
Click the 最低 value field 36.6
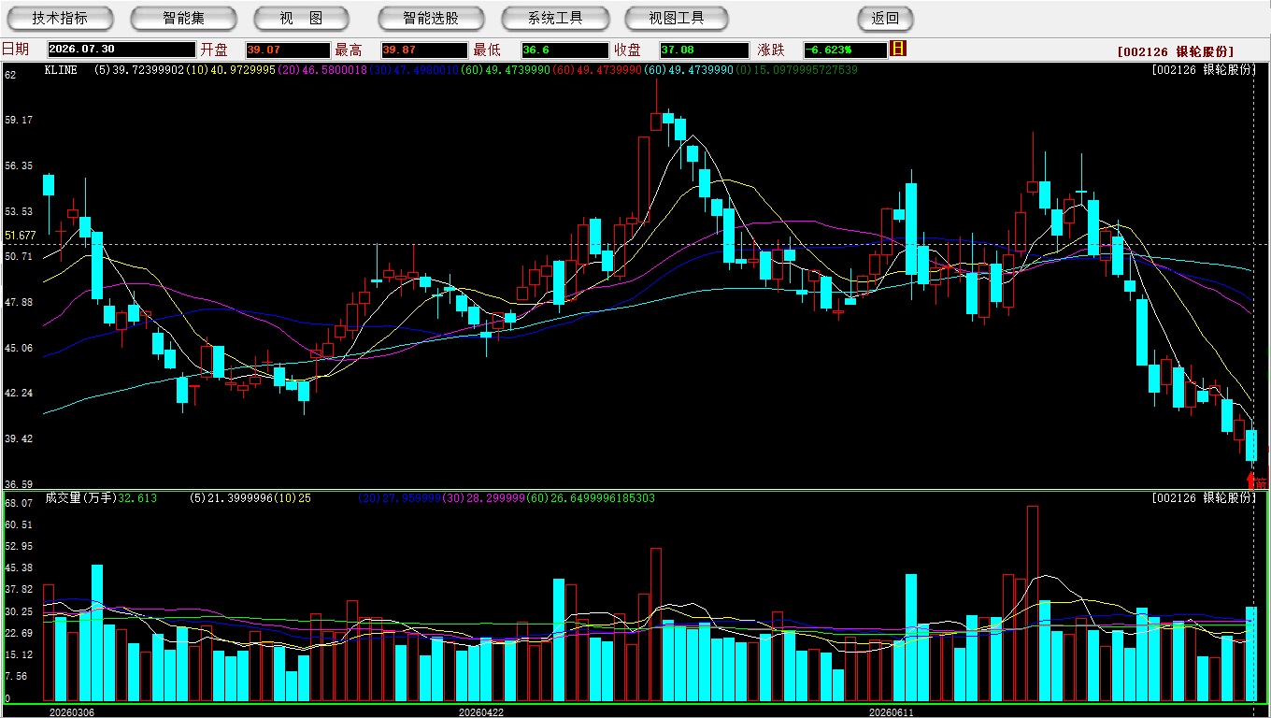click(565, 50)
